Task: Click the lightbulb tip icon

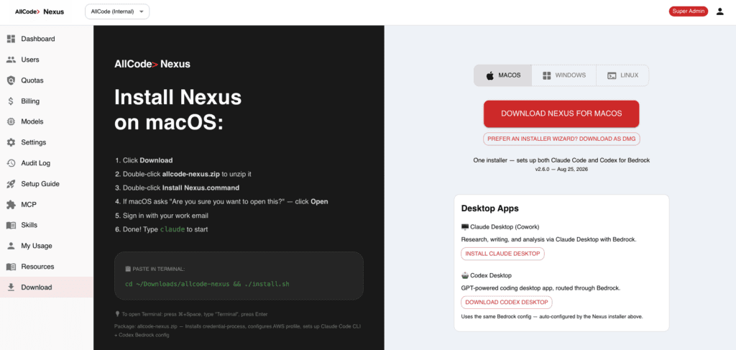Action: [117, 314]
